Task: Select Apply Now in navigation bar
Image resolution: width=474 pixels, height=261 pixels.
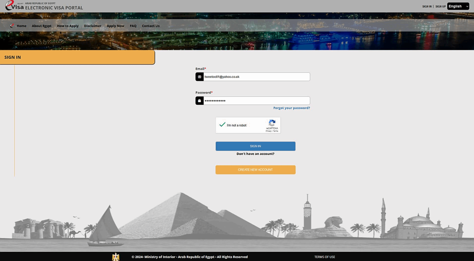Action: coord(115,26)
